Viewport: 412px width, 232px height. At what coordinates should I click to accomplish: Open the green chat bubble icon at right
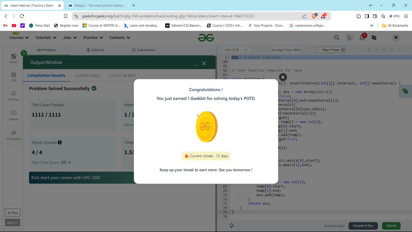[405, 91]
